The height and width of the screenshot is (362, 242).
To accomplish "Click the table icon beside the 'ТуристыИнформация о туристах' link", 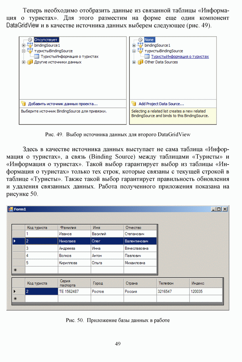I will (x=147, y=57).
